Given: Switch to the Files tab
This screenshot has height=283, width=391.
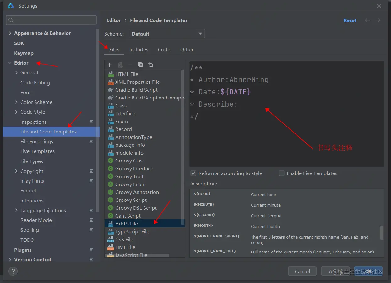Looking at the screenshot, I should (114, 50).
